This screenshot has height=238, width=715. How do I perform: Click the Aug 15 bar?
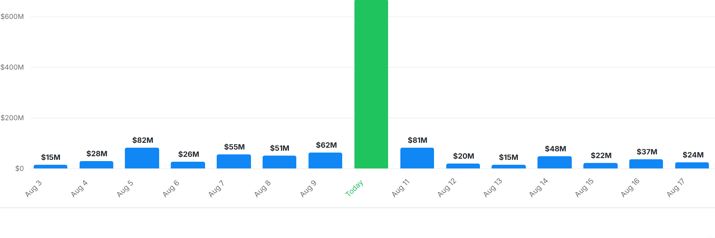click(601, 166)
